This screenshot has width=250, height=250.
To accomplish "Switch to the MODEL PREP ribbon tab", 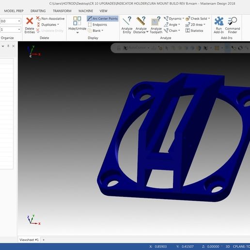I will click(x=14, y=11).
